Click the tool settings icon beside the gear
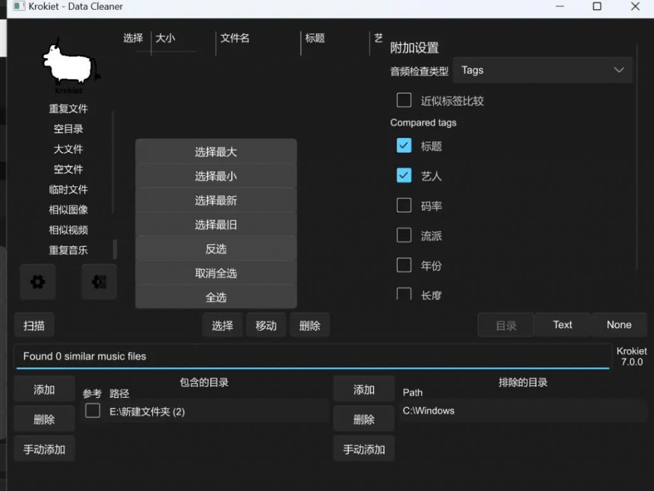The width and height of the screenshot is (654, 491). 99,282
